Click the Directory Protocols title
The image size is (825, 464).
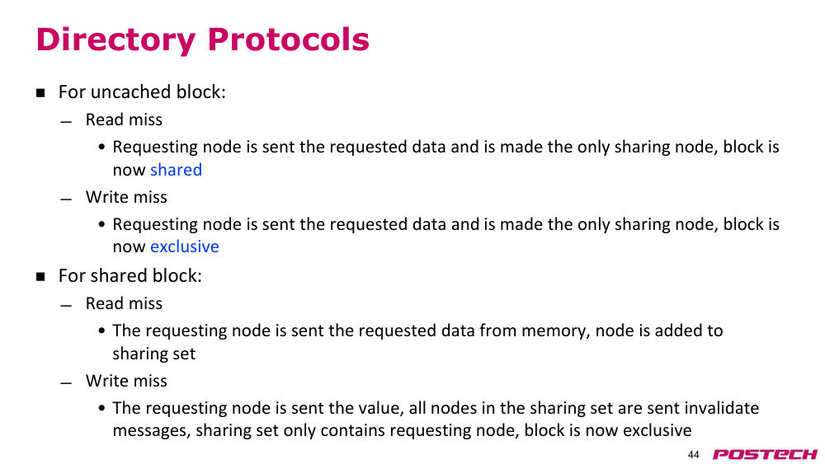click(x=203, y=40)
